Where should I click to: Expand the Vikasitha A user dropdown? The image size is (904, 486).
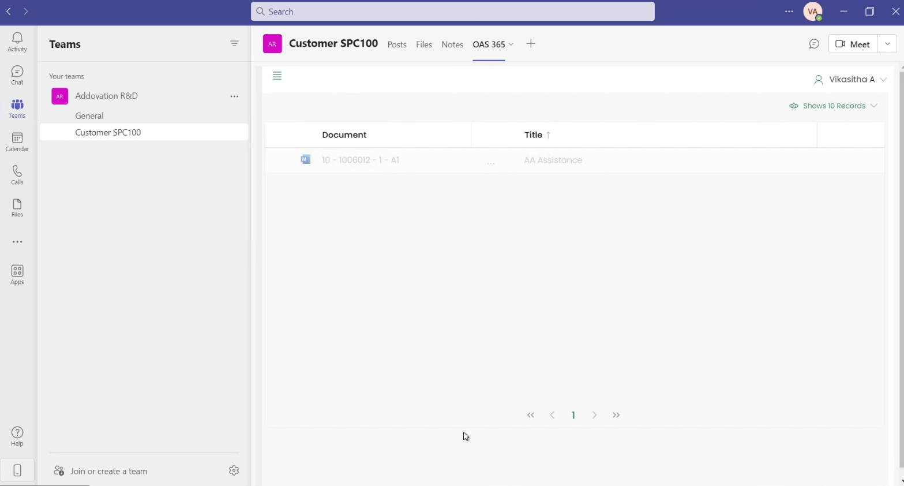[850, 80]
